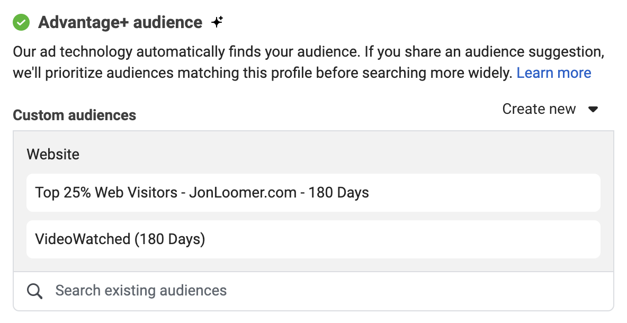Click the Create new caret arrow
This screenshot has height=323, width=627.
click(594, 109)
